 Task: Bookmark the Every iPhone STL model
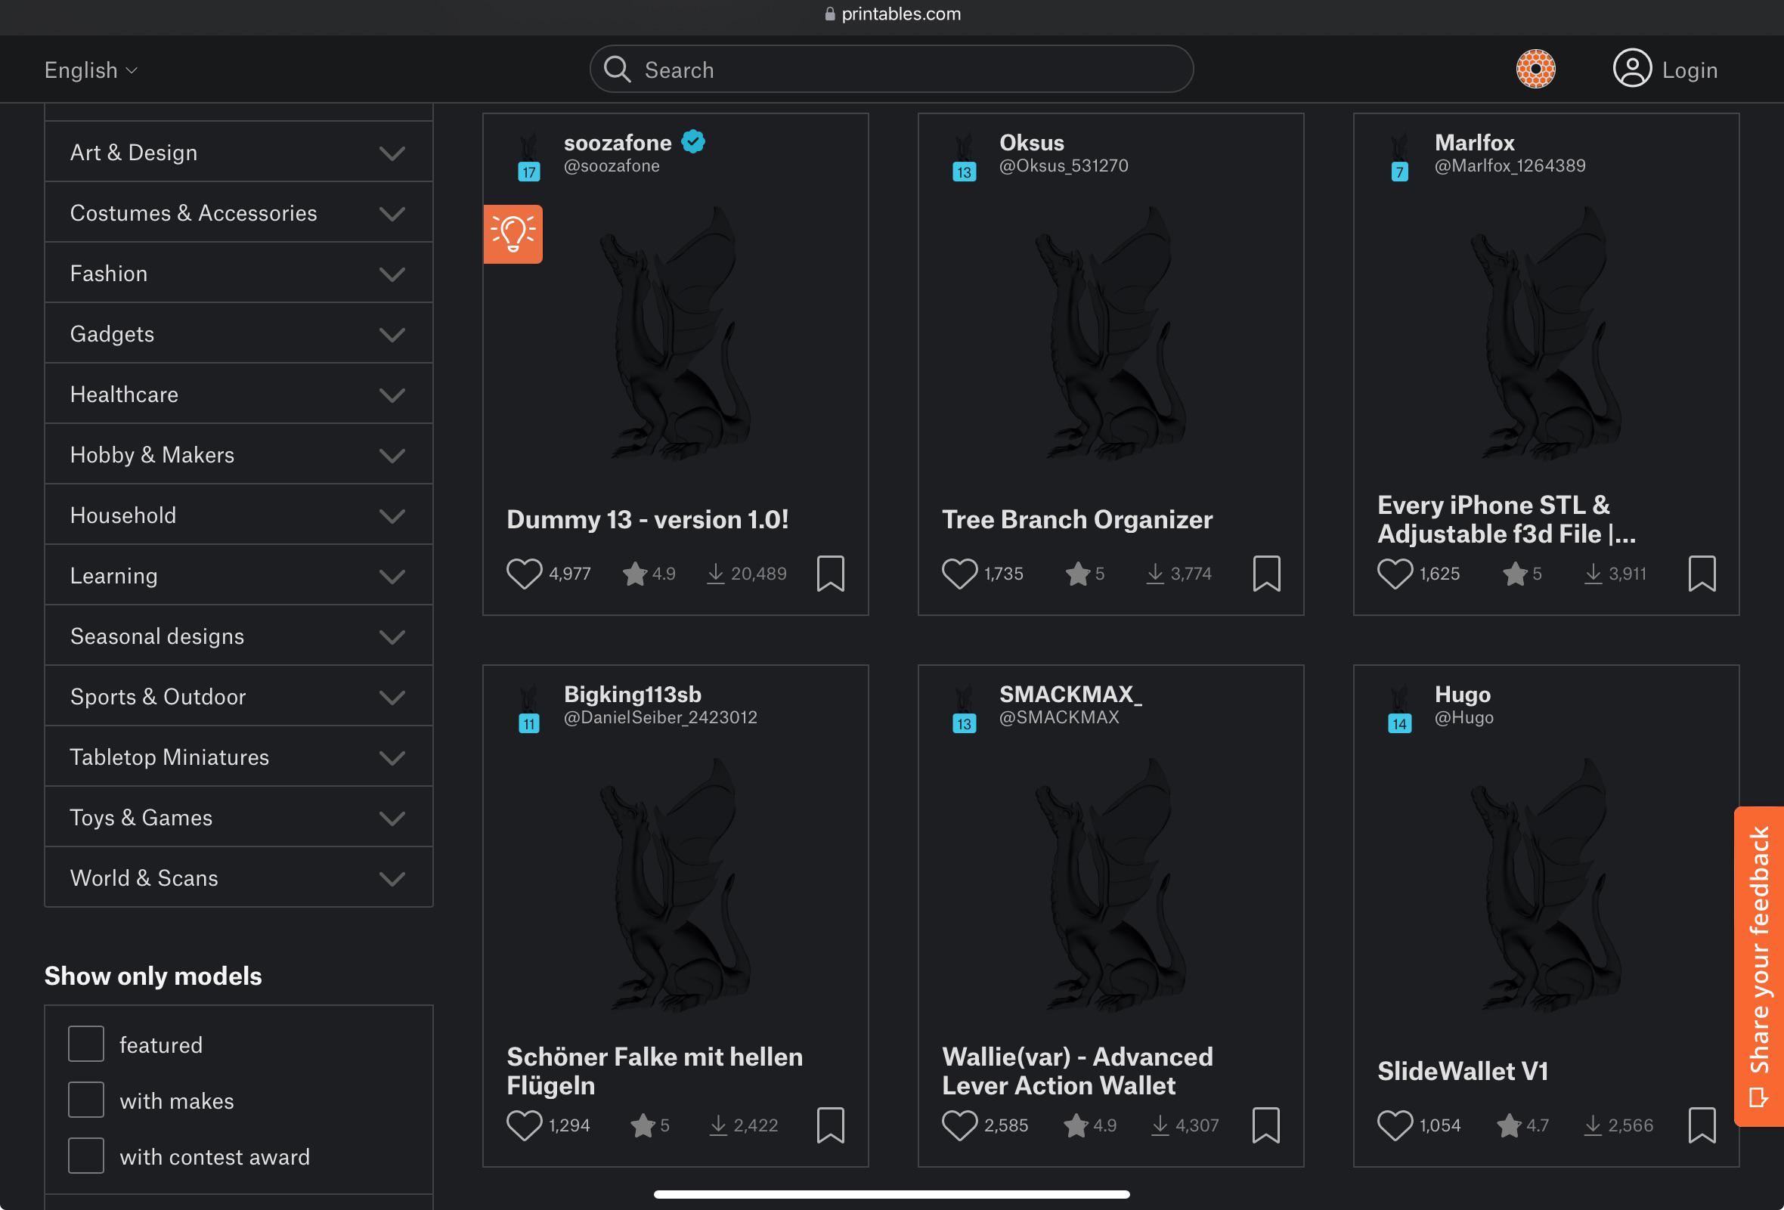(x=1702, y=573)
